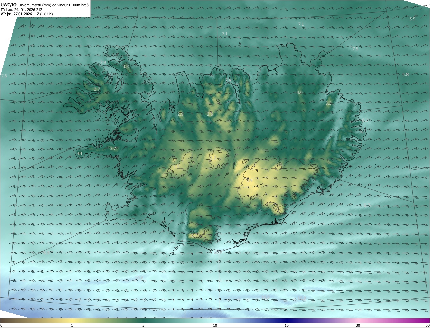The image size is (430, 328).
Task: Select the "UWC/IG:" header label
Action: tap(9, 5)
